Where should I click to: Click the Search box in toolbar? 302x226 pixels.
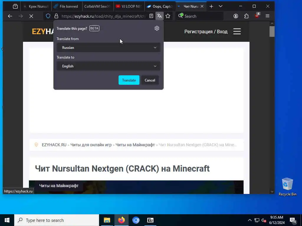coord(199,16)
